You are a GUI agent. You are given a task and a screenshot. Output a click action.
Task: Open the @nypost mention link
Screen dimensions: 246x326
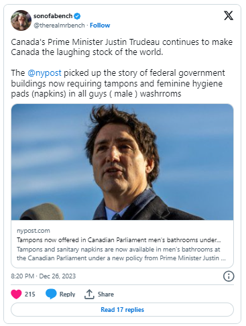click(44, 73)
